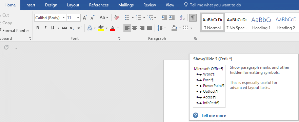Click the Increase Indent icon
The image size is (299, 122).
coord(172,18)
